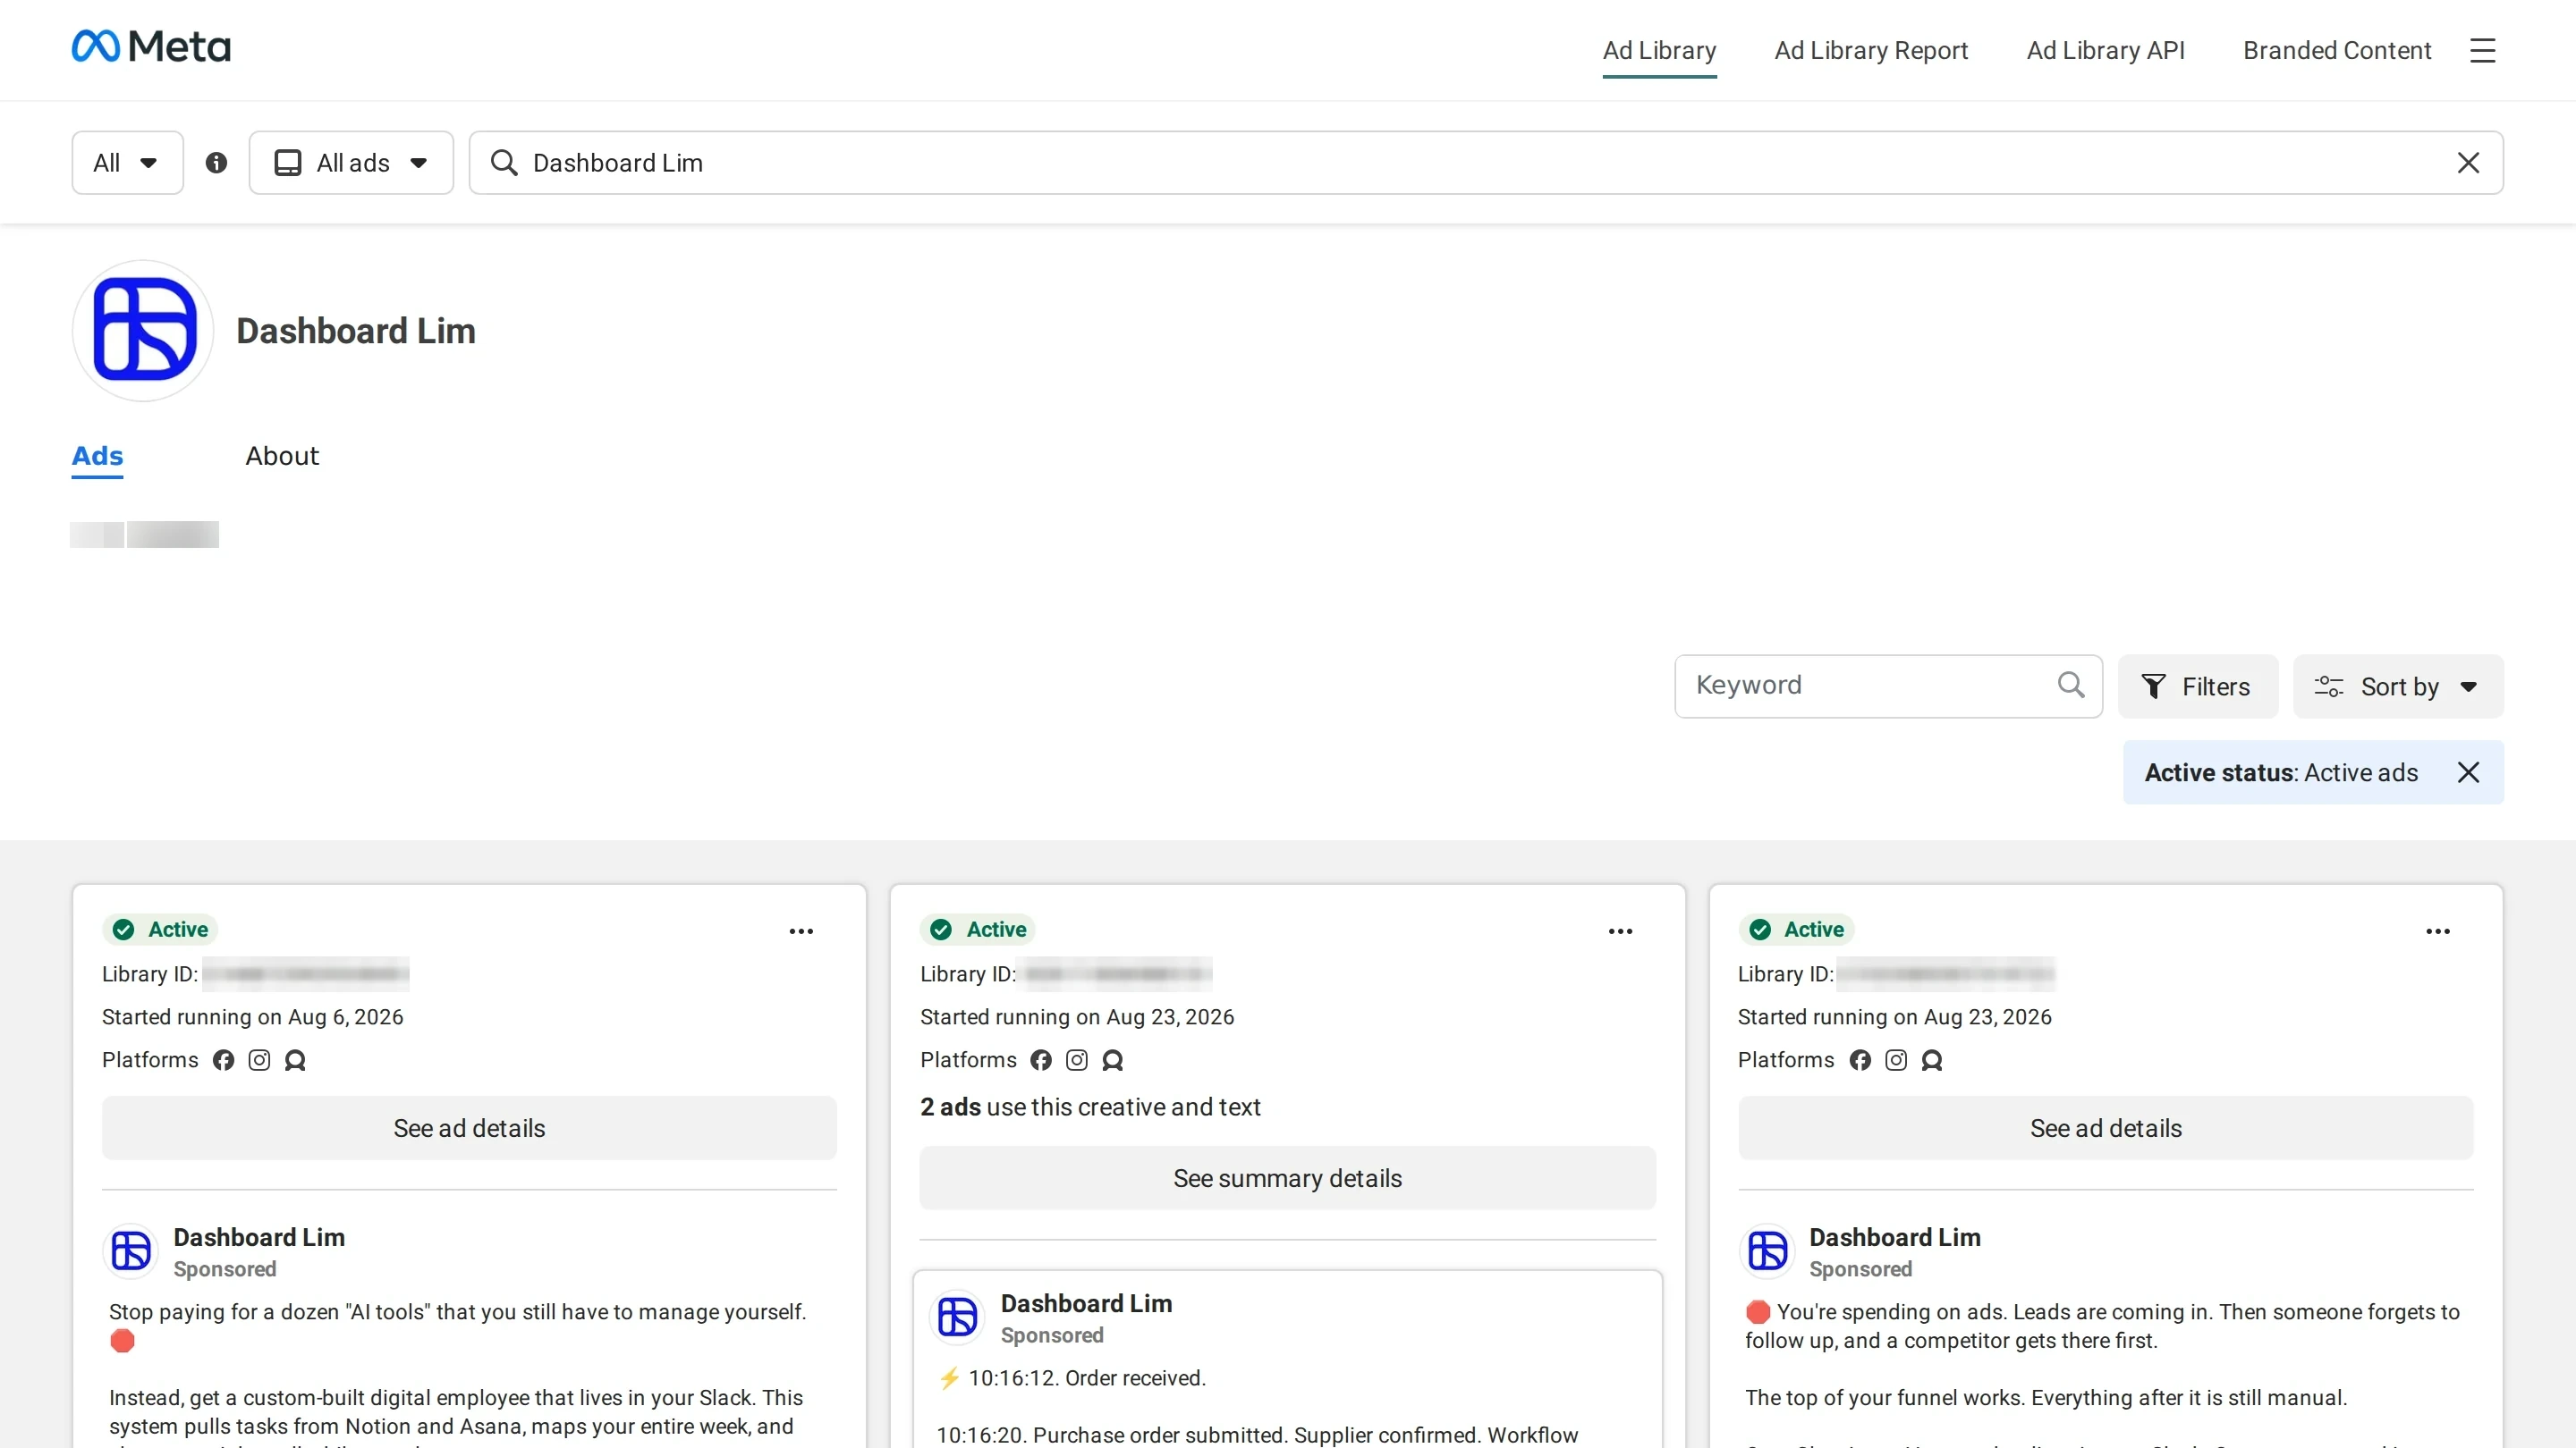Click Sponsored label in first ad preview

point(225,1269)
